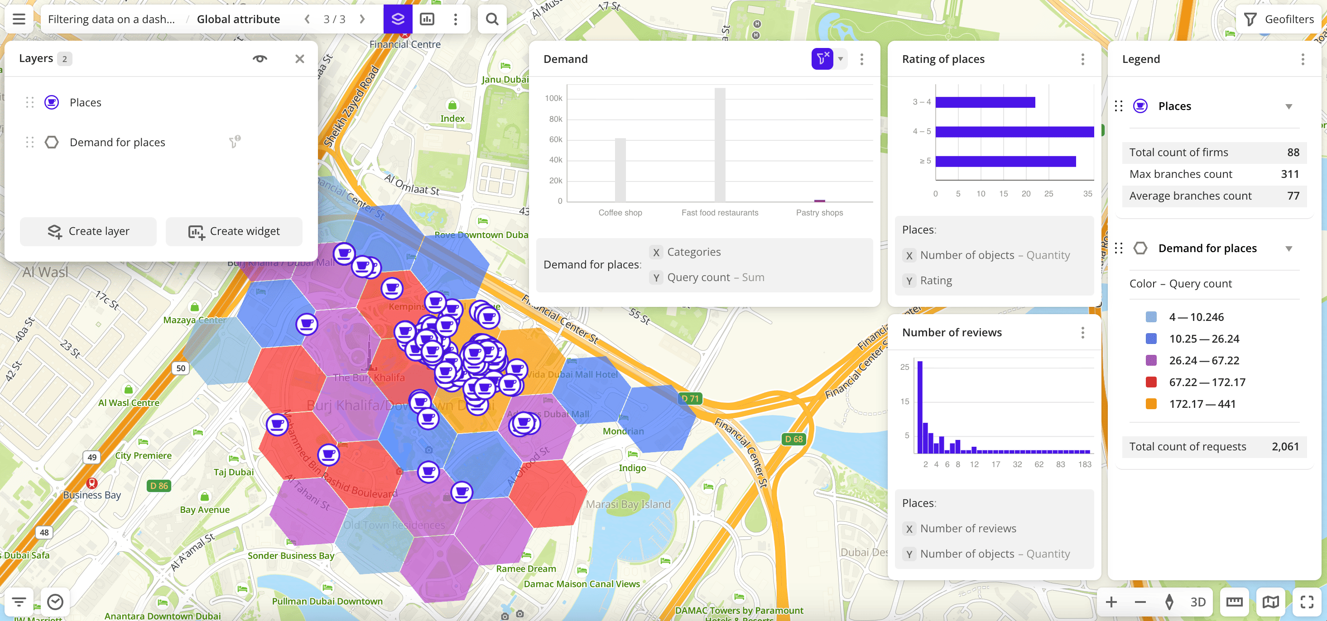Collapse the Places legend section
This screenshot has height=621, width=1327.
pos(1289,106)
